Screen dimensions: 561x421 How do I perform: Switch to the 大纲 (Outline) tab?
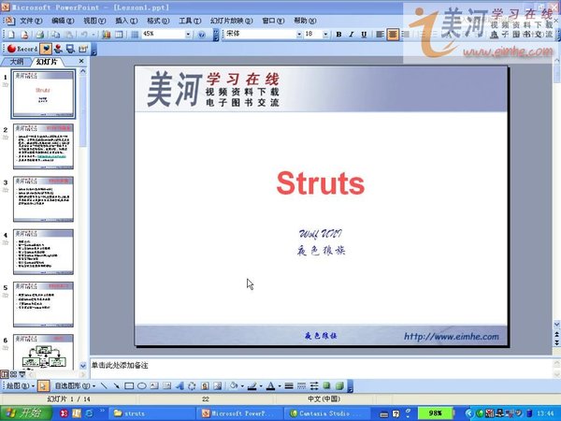[17, 62]
